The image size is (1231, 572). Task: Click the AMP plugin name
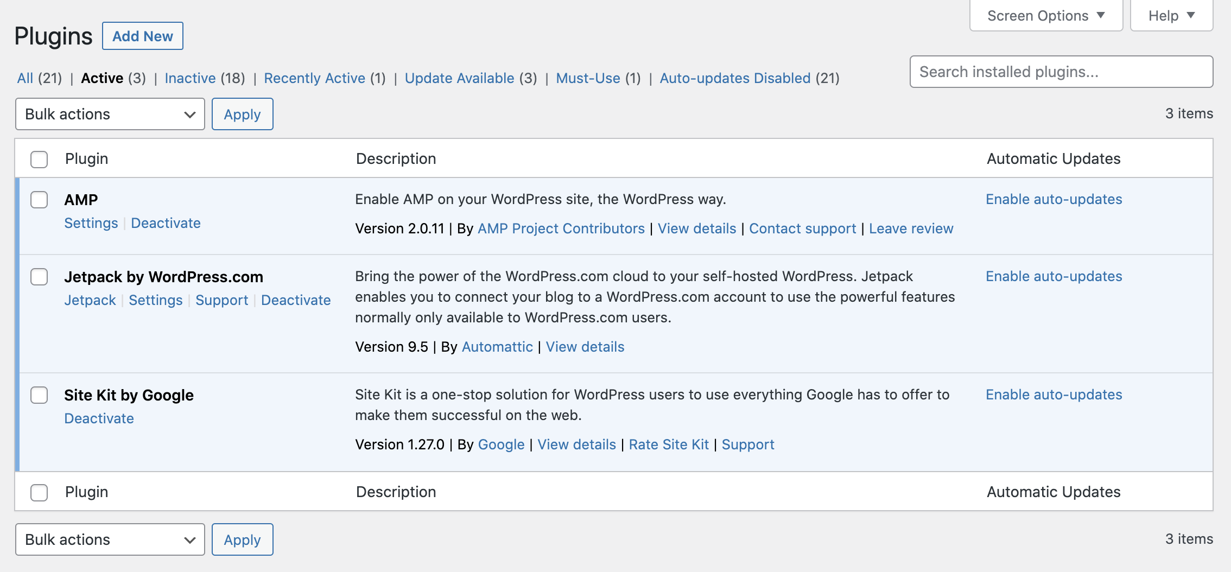coord(81,200)
